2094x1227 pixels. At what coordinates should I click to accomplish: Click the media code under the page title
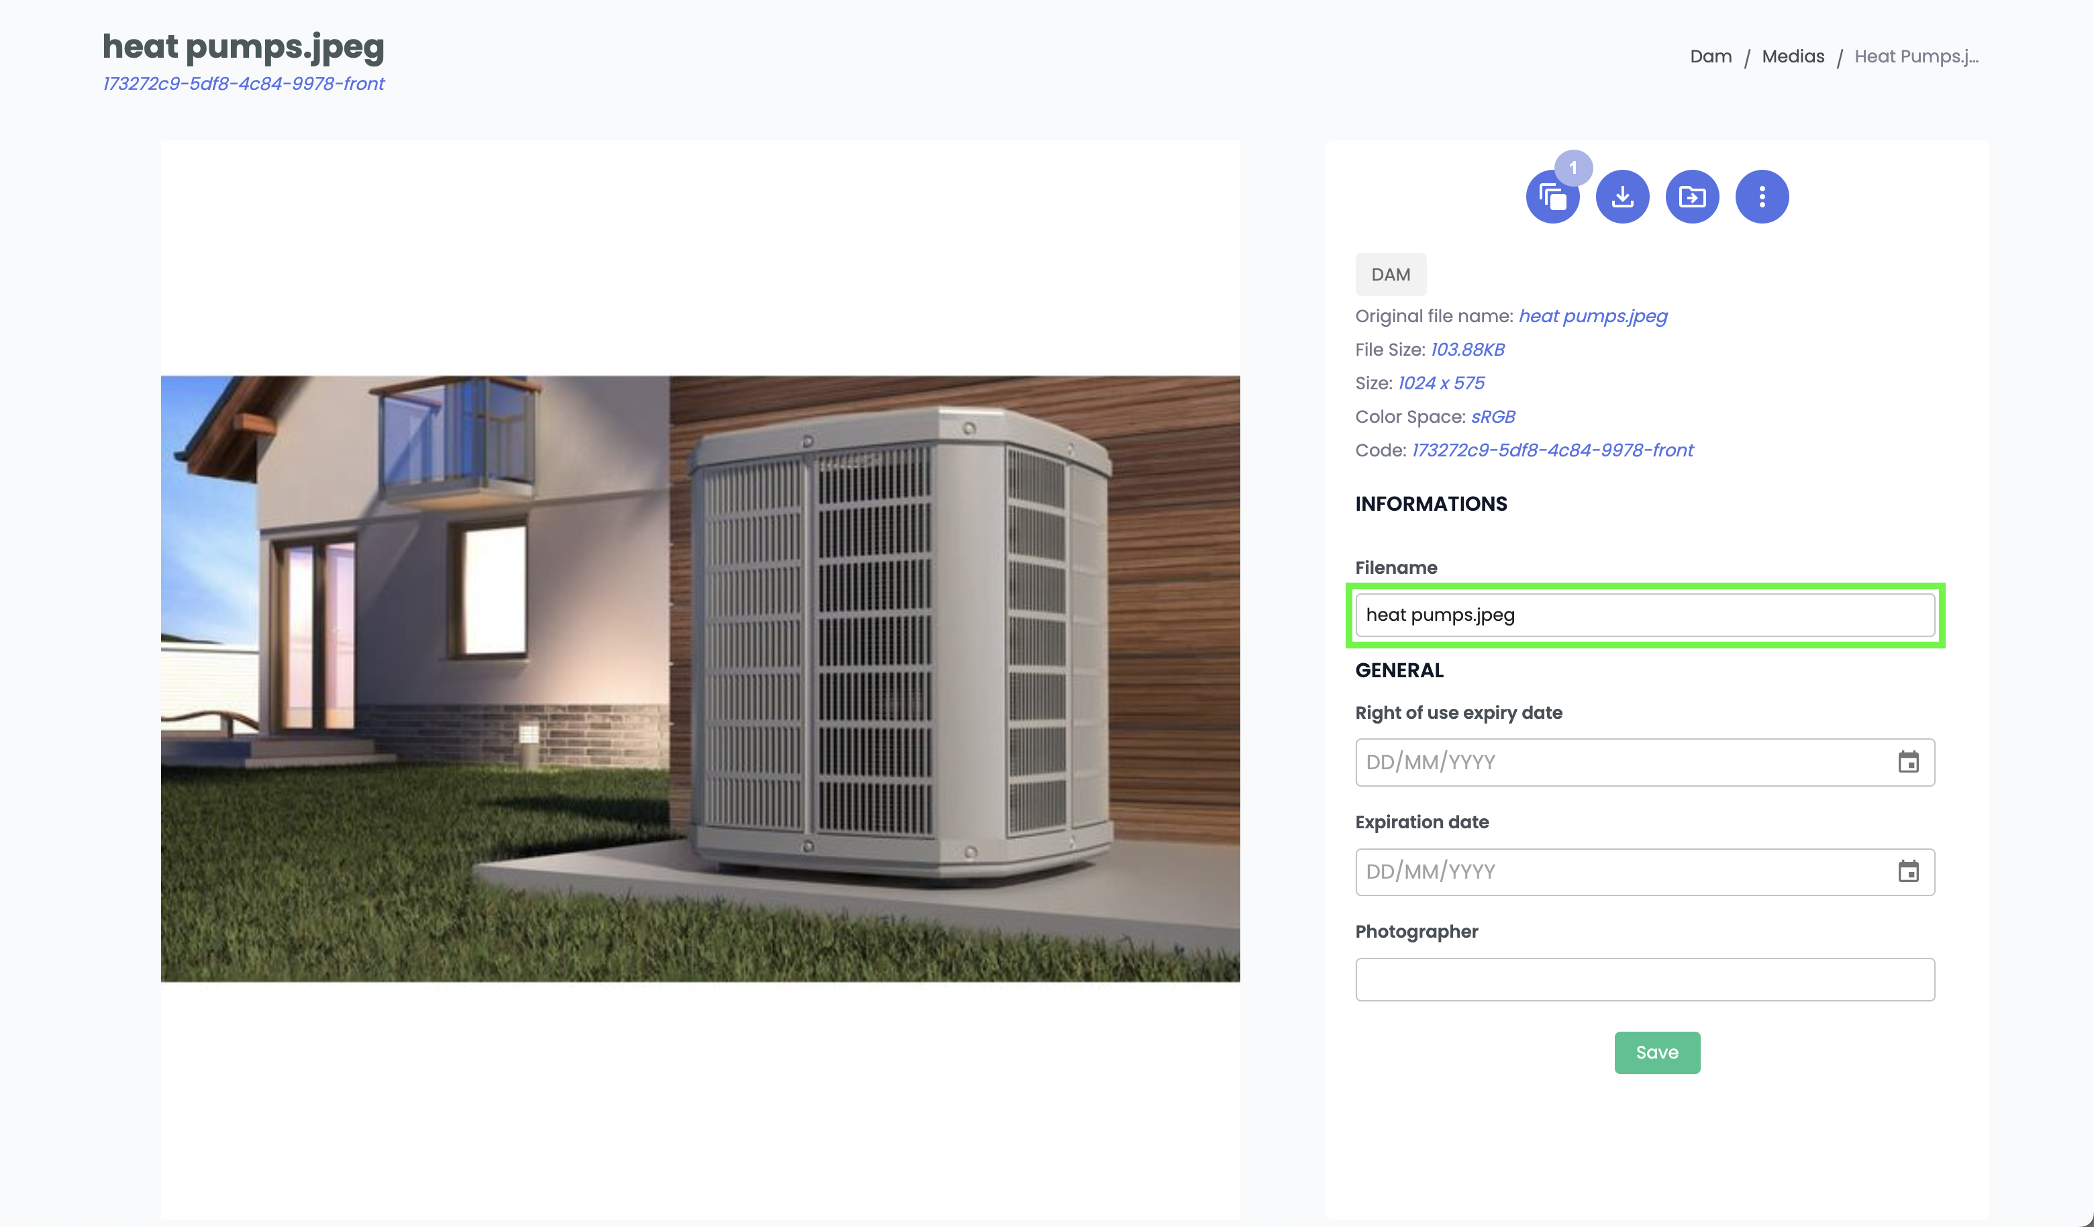click(x=243, y=84)
